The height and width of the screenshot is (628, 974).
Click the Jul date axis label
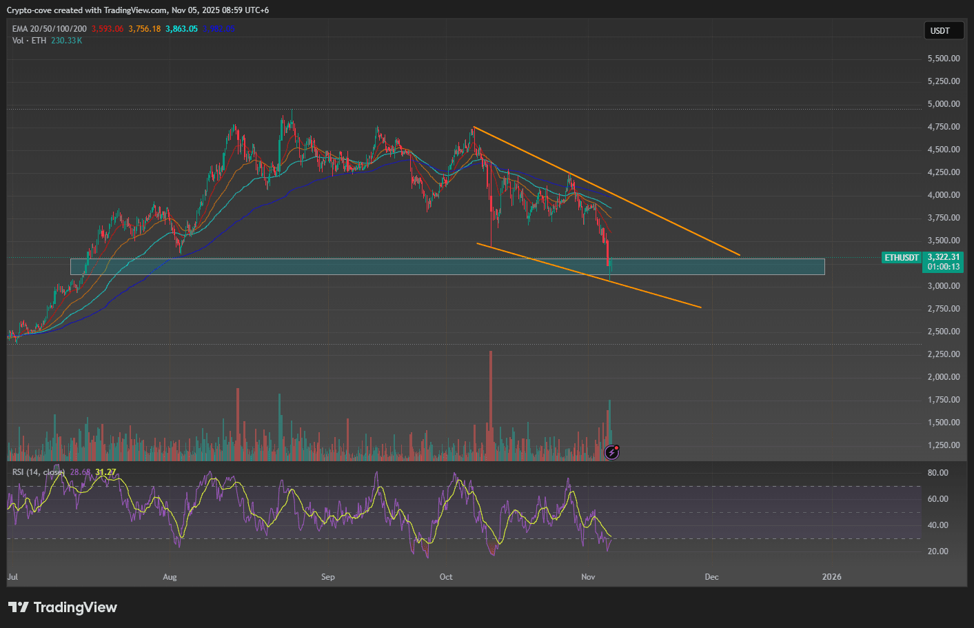coord(12,577)
